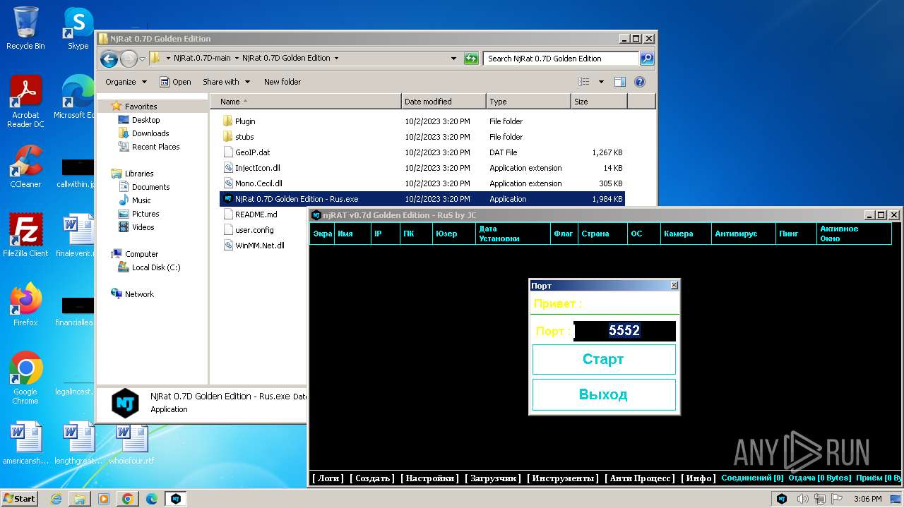Select Downloads in navigation pane
Screen dimensions: 904x508
(150, 133)
